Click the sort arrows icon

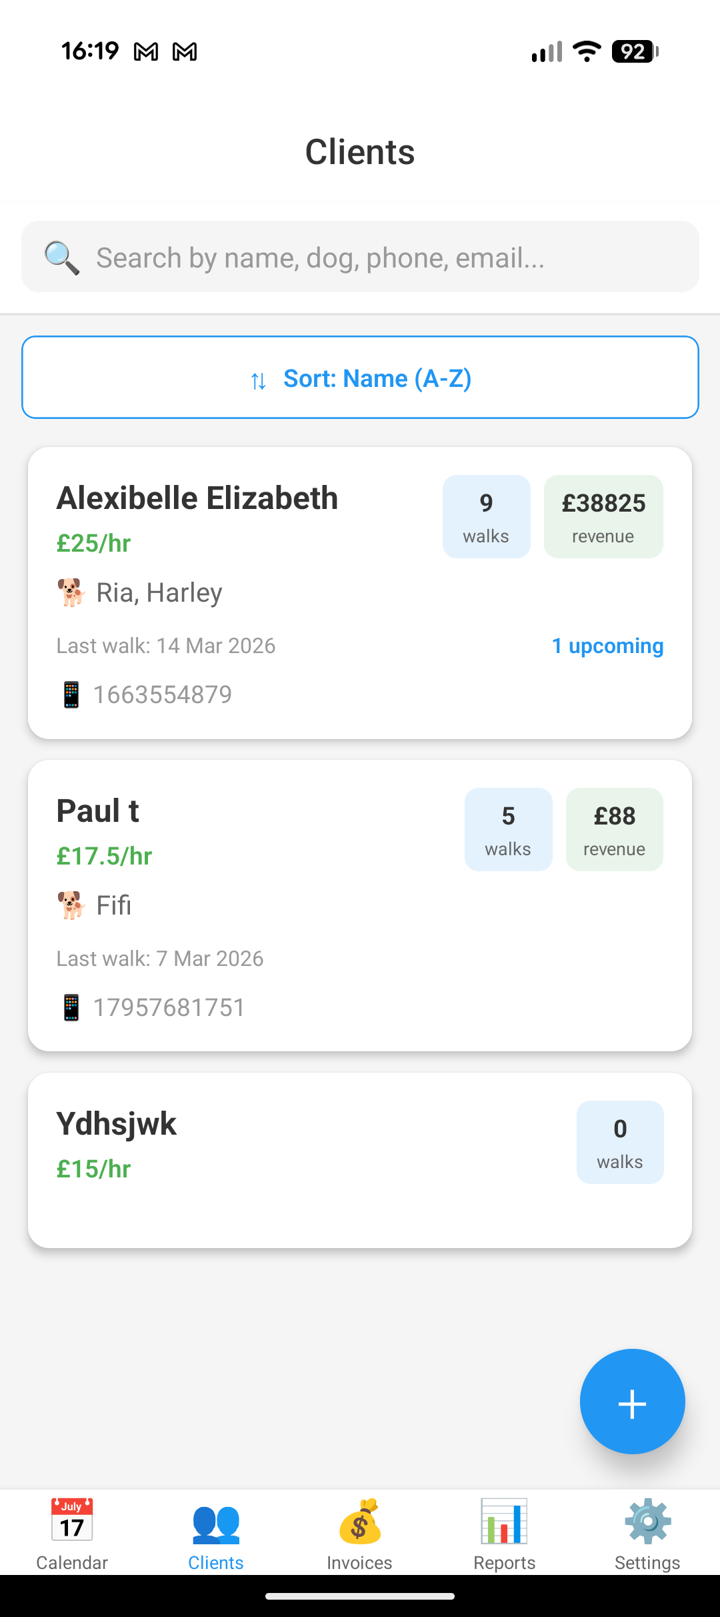pos(259,380)
